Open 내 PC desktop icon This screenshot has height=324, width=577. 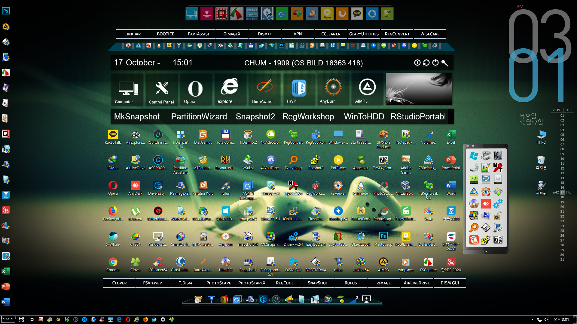pyautogui.click(x=541, y=137)
